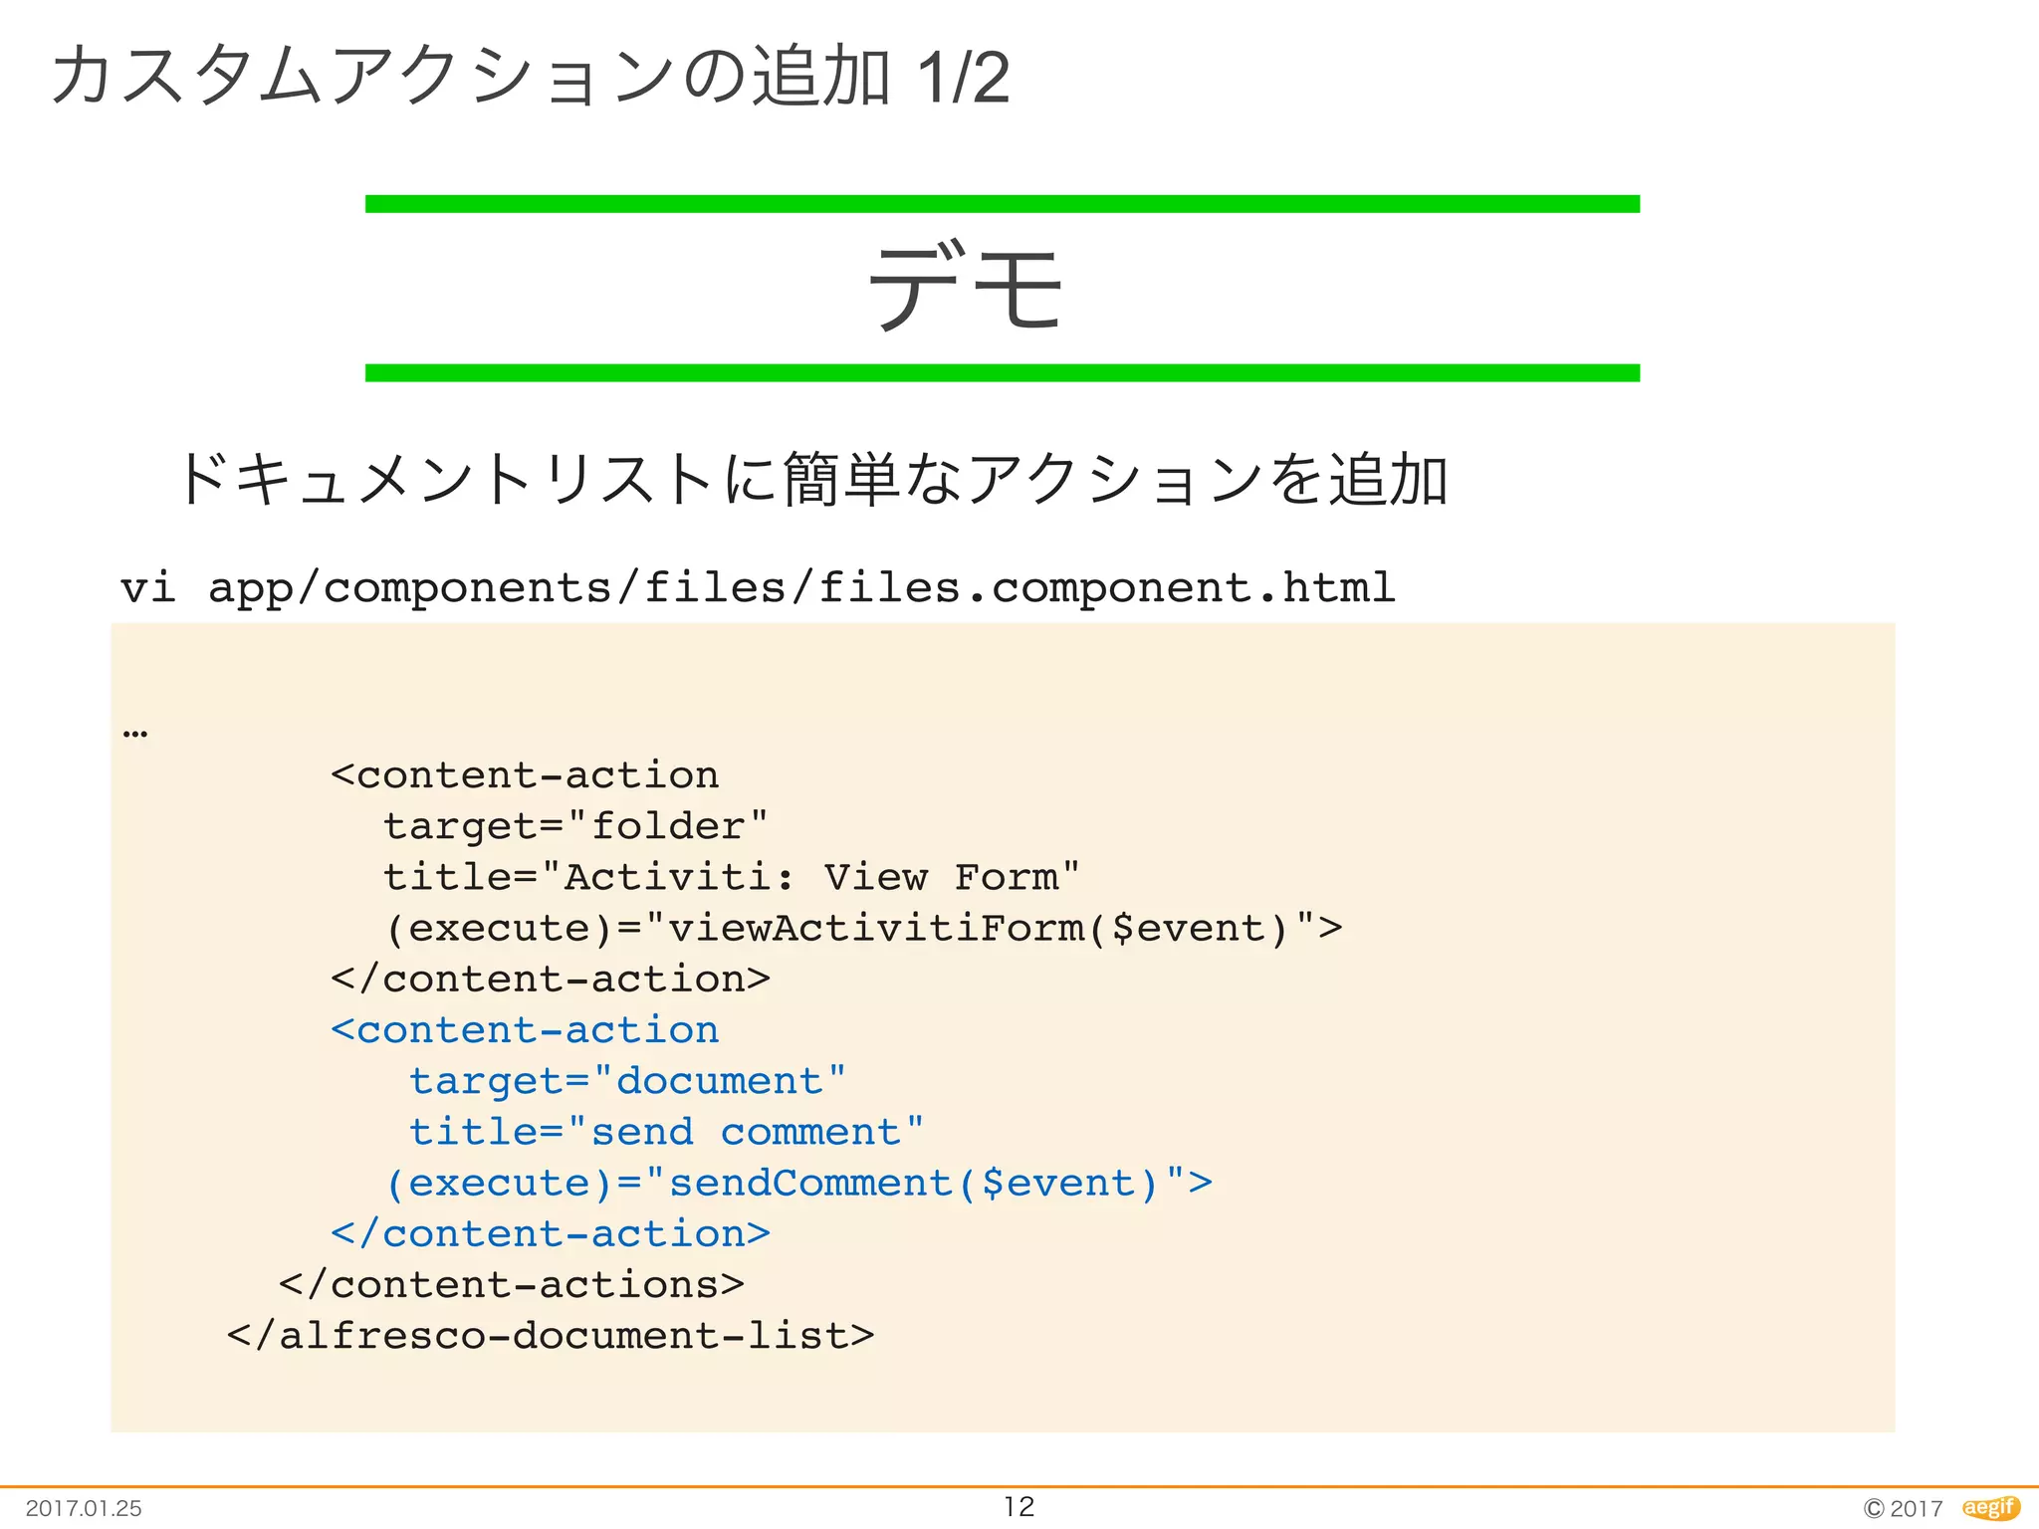2039x1529 pixels.
Task: Click the slide title カスタムアクションの追加 1/2
Action: 530,77
